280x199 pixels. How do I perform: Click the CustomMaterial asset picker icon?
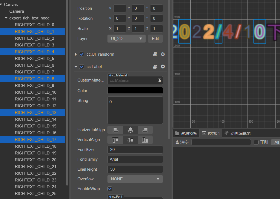click(160, 80)
